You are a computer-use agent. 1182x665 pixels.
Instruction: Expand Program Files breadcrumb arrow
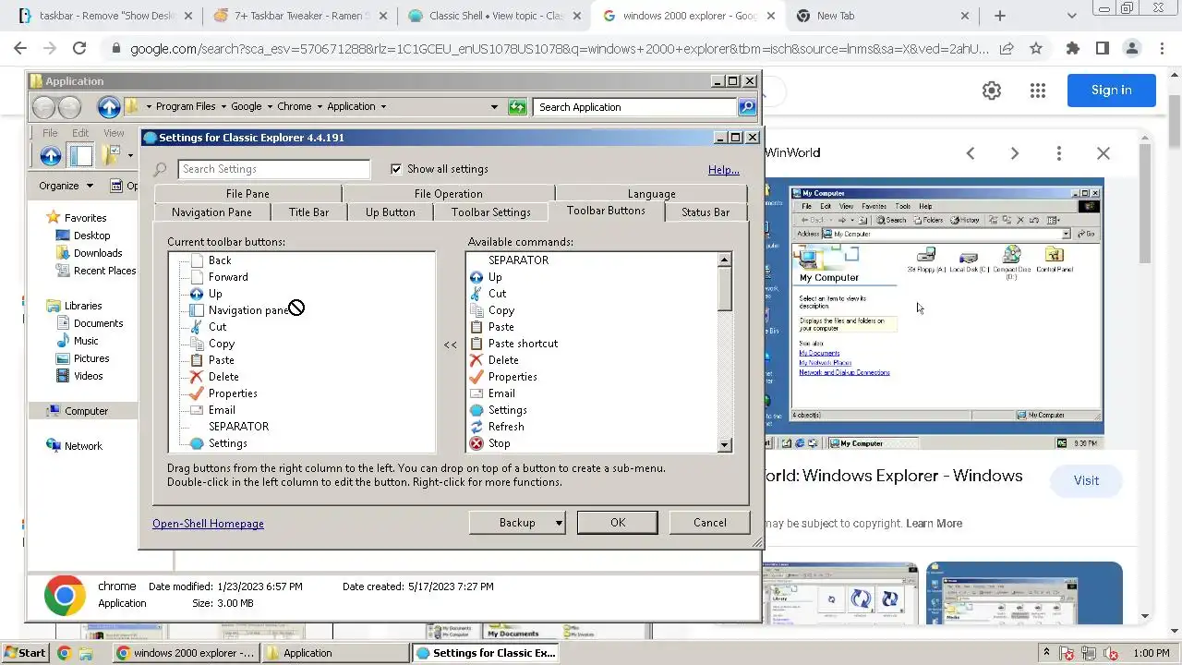[x=223, y=107]
